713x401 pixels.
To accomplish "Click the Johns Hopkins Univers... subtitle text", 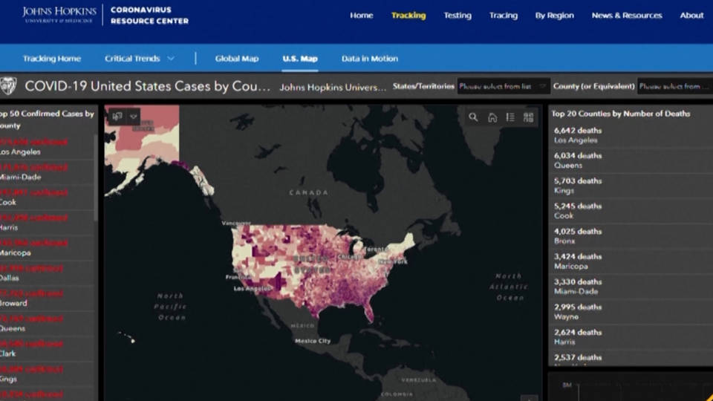I will click(333, 87).
